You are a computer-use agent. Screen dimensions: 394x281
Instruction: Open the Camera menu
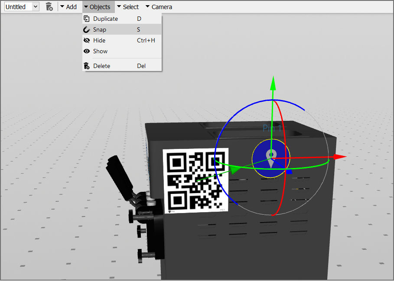click(159, 7)
